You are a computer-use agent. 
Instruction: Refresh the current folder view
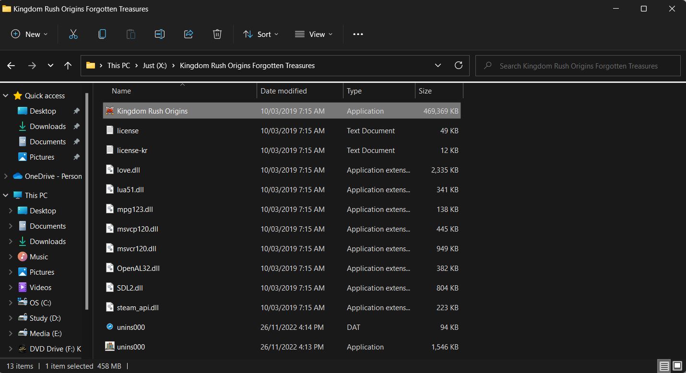(x=458, y=66)
